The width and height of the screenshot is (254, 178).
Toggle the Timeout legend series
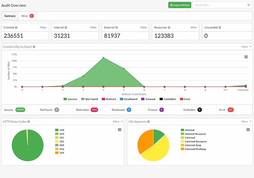[x=148, y=99]
